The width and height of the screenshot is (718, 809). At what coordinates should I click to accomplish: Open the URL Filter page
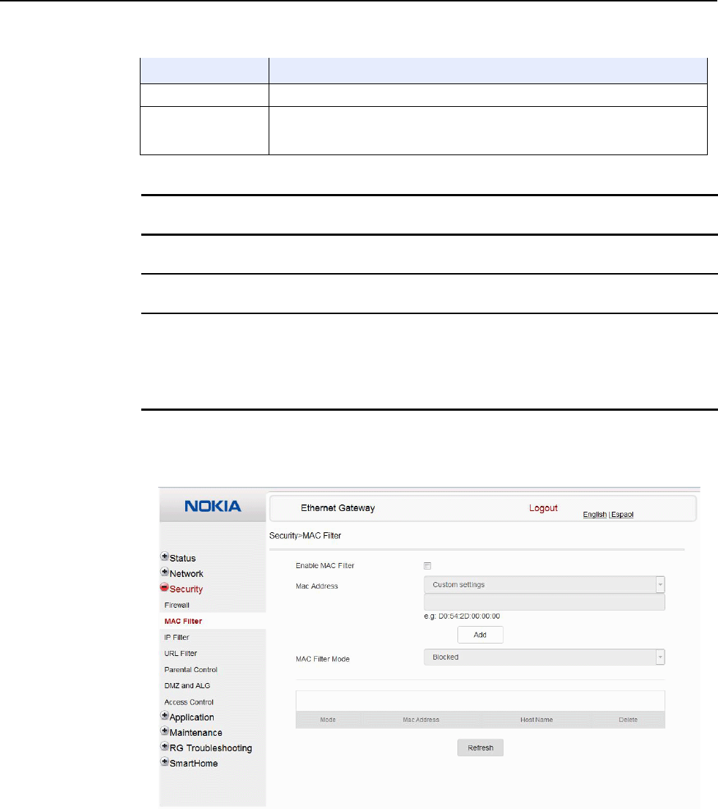(181, 653)
